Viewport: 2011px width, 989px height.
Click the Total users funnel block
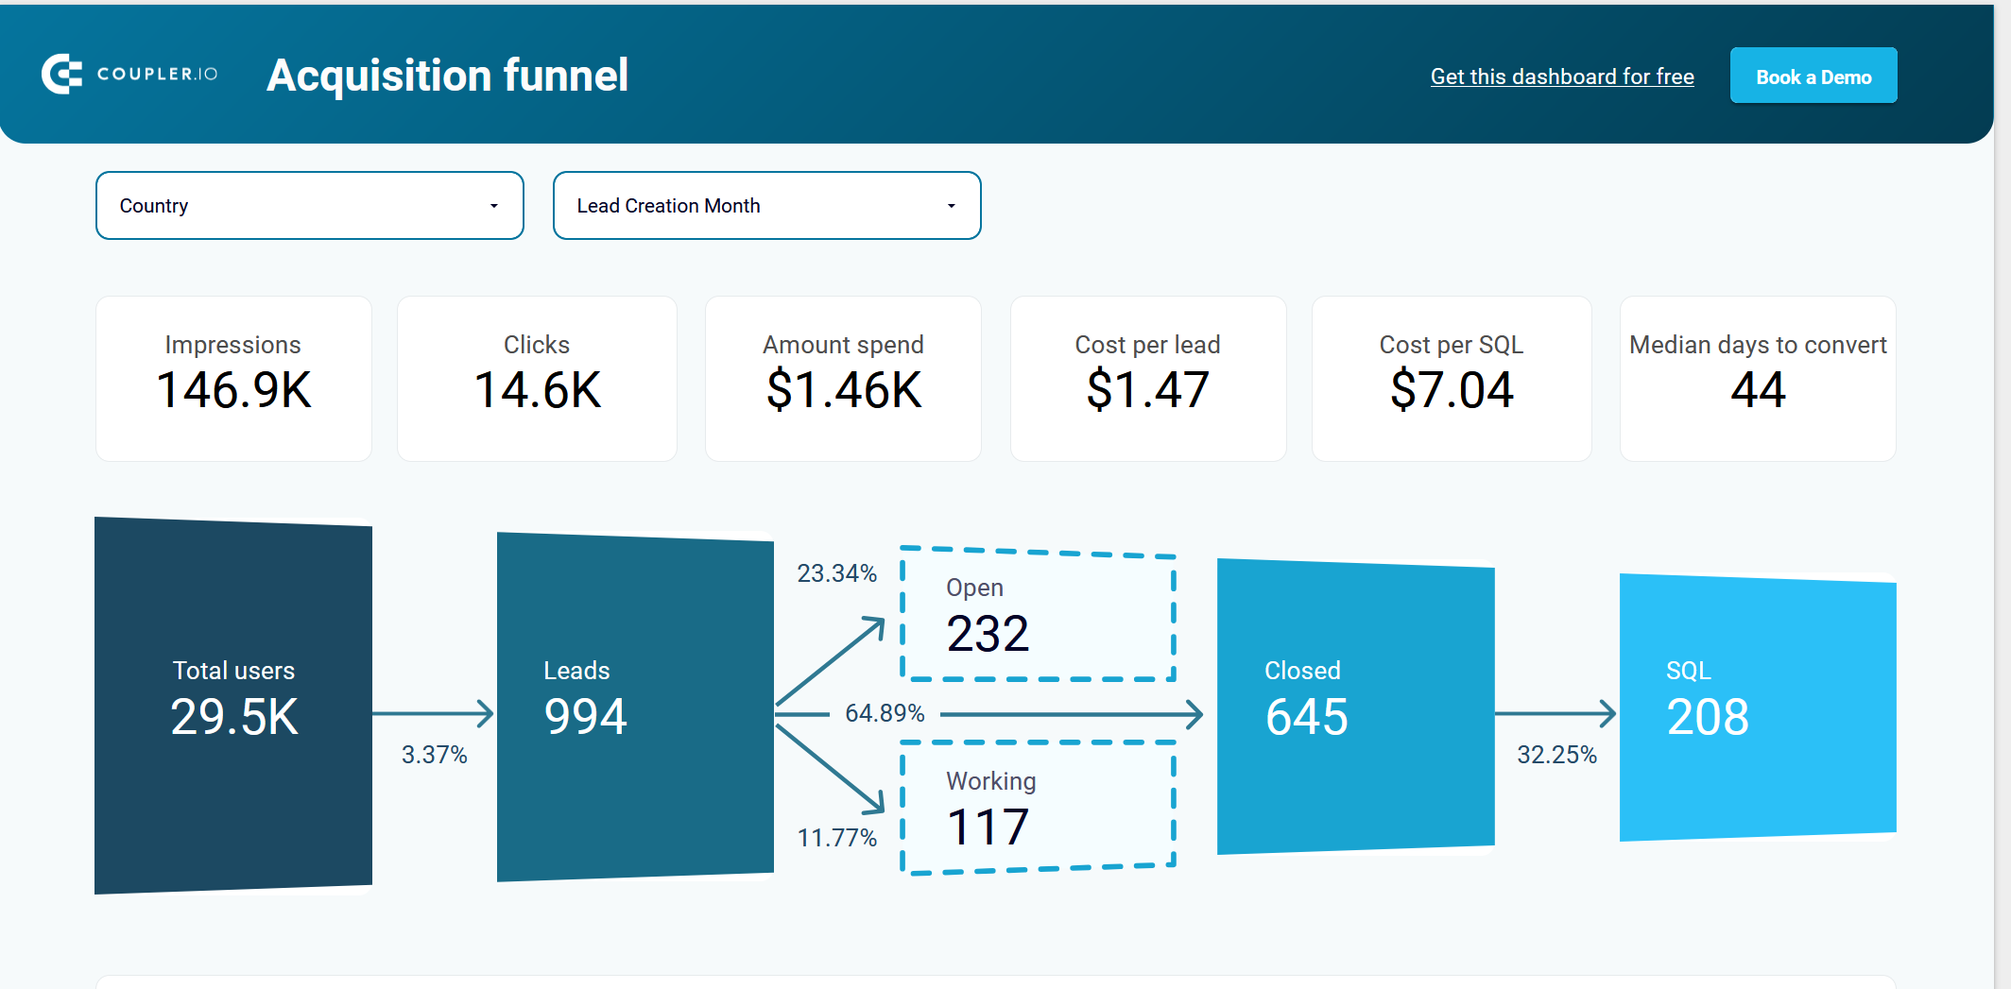click(233, 705)
